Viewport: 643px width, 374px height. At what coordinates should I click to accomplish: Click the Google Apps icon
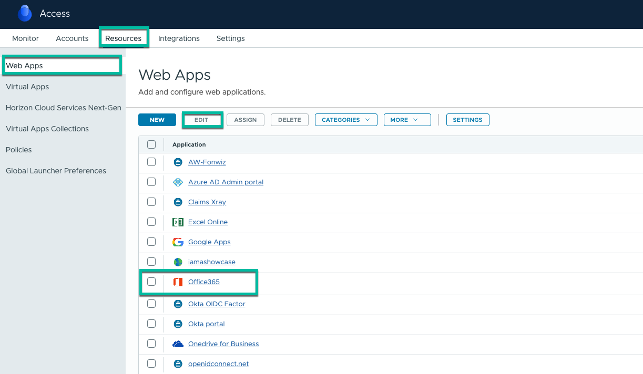(178, 242)
